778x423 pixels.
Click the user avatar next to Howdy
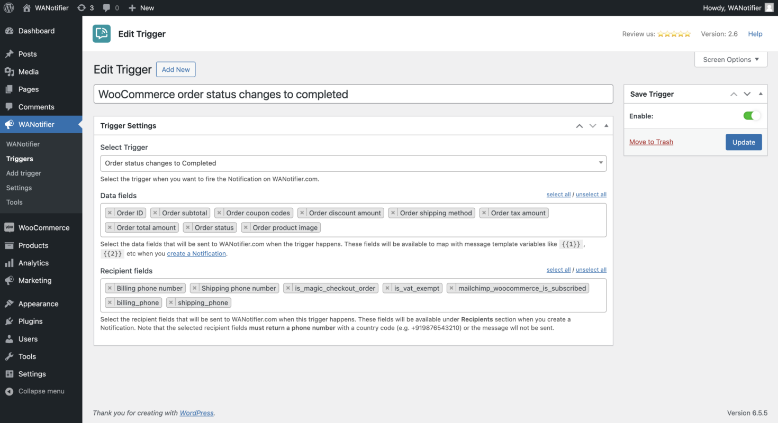(x=768, y=8)
